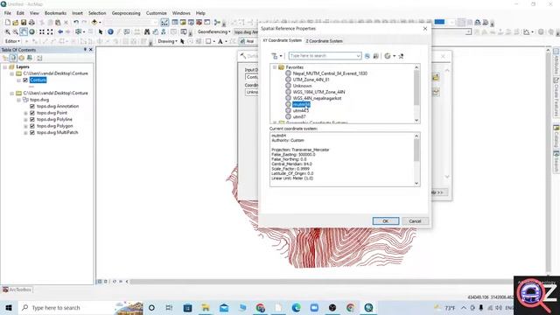Uncheck topo.dwg Point layer checkbox
Viewport: 560px width, 315px height.
point(32,113)
